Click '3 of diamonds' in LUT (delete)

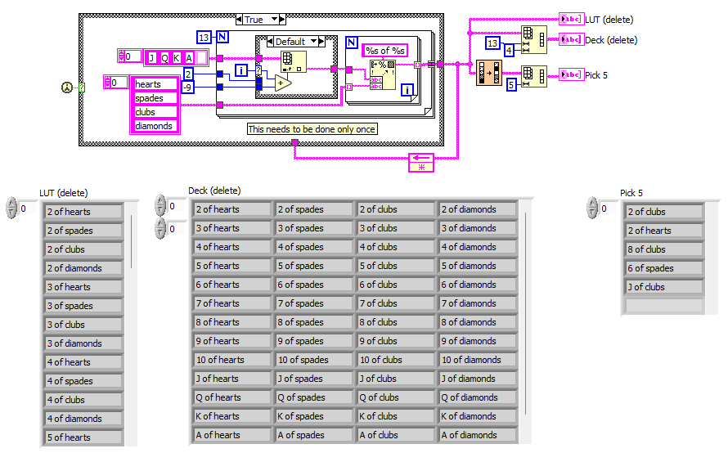pos(83,343)
